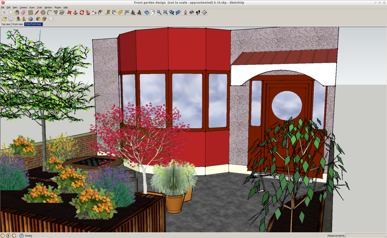Activate the Push/Pull tool

(75, 12)
